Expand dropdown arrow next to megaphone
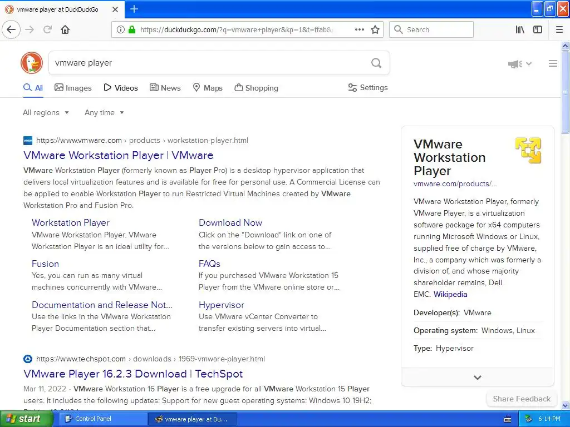Image resolution: width=570 pixels, height=427 pixels. point(529,64)
